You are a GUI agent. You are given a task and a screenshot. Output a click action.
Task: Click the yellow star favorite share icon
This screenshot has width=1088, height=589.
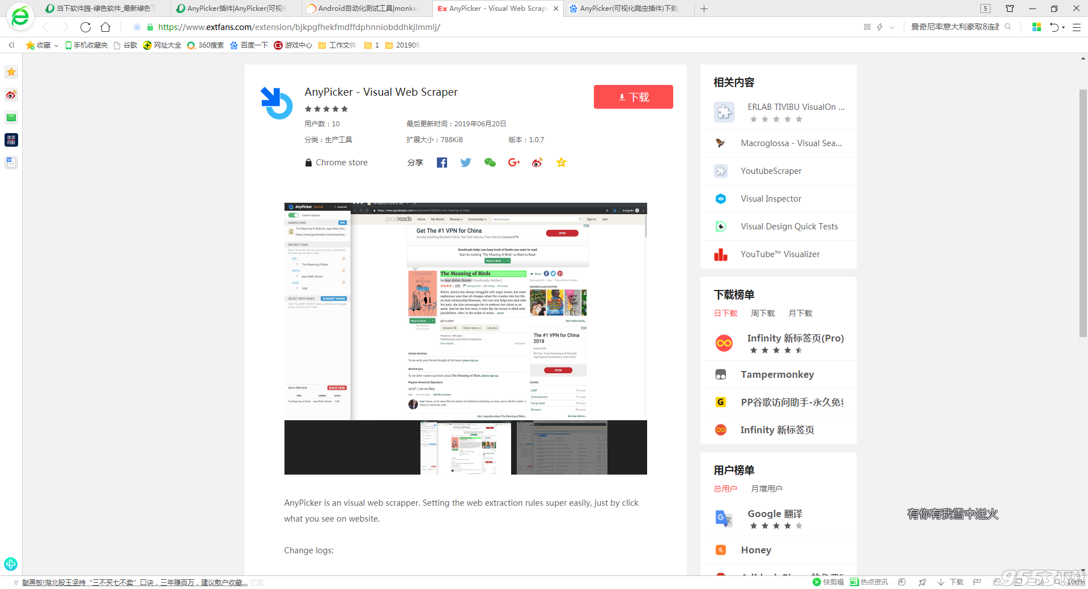[561, 163]
